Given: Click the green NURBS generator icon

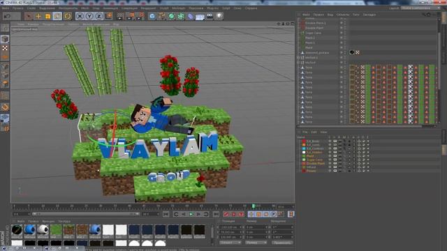Looking at the screenshot, I should click(x=171, y=16).
